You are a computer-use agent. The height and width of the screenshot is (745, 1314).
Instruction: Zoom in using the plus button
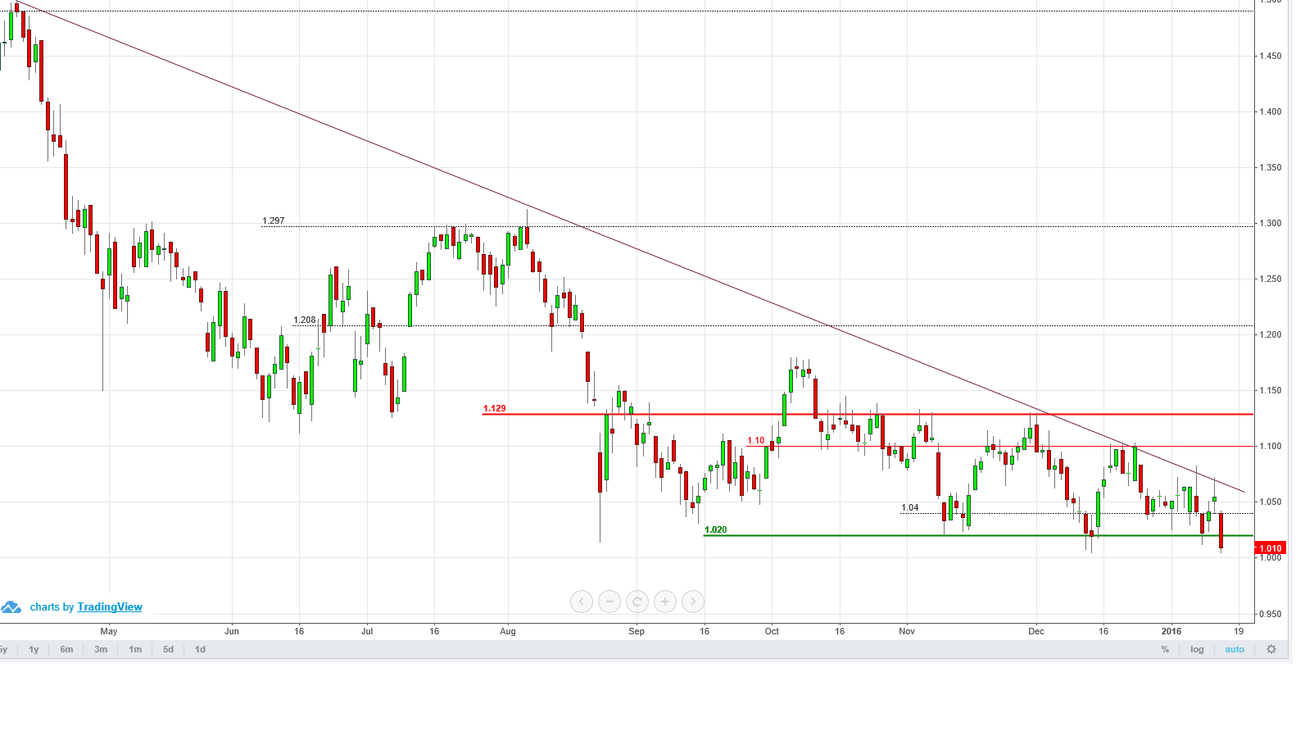point(665,602)
